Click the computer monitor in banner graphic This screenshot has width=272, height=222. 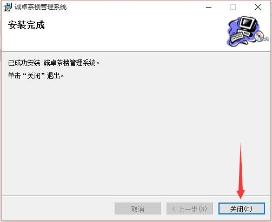point(248,24)
